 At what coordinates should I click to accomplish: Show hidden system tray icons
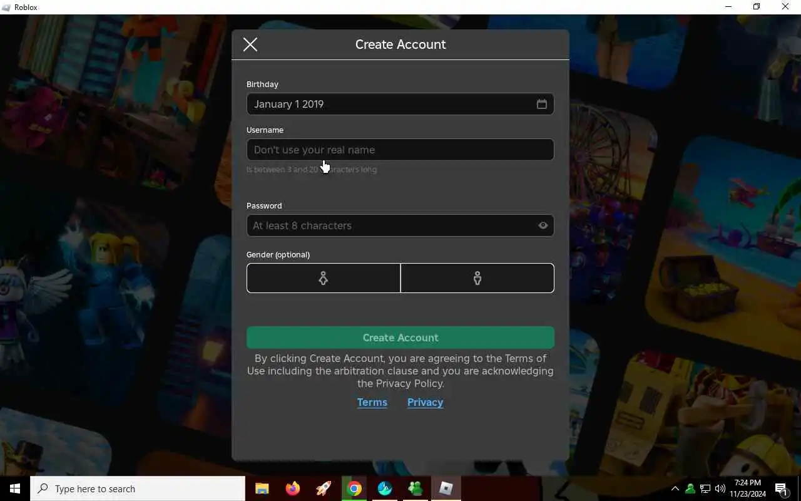click(x=675, y=488)
